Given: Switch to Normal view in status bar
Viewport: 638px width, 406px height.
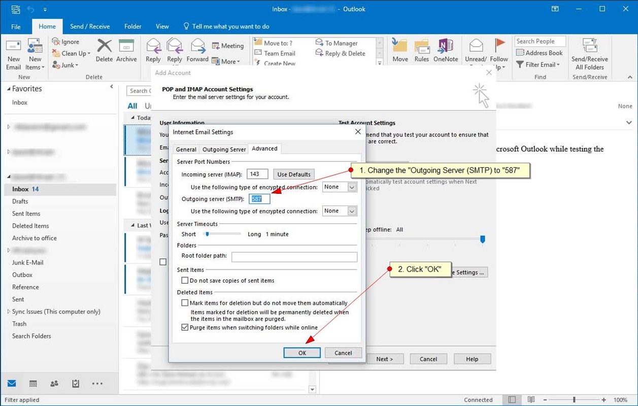Looking at the screenshot, I should 512,400.
